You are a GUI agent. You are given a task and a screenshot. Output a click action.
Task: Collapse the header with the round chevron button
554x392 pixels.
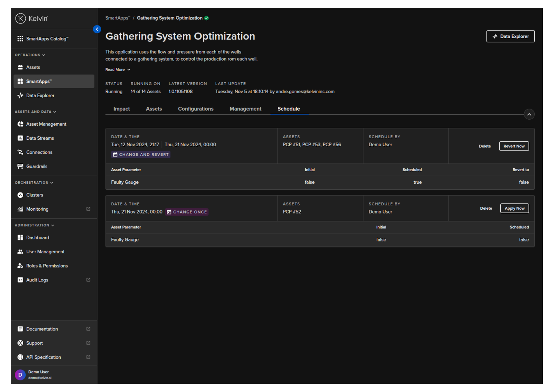tap(529, 114)
